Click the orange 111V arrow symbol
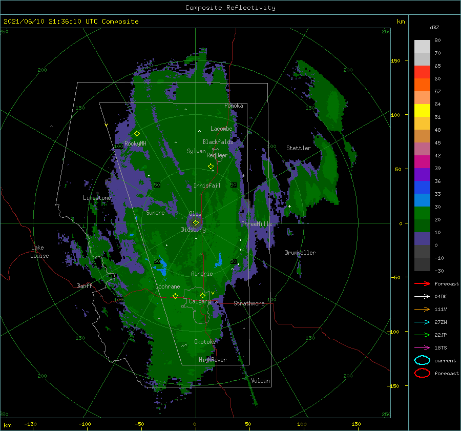The image size is (461, 431). (422, 309)
